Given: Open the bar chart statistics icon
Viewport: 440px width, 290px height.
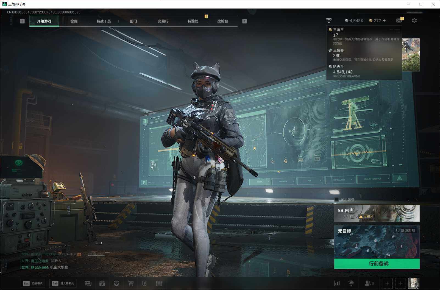Looking at the screenshot, I should point(337,283).
